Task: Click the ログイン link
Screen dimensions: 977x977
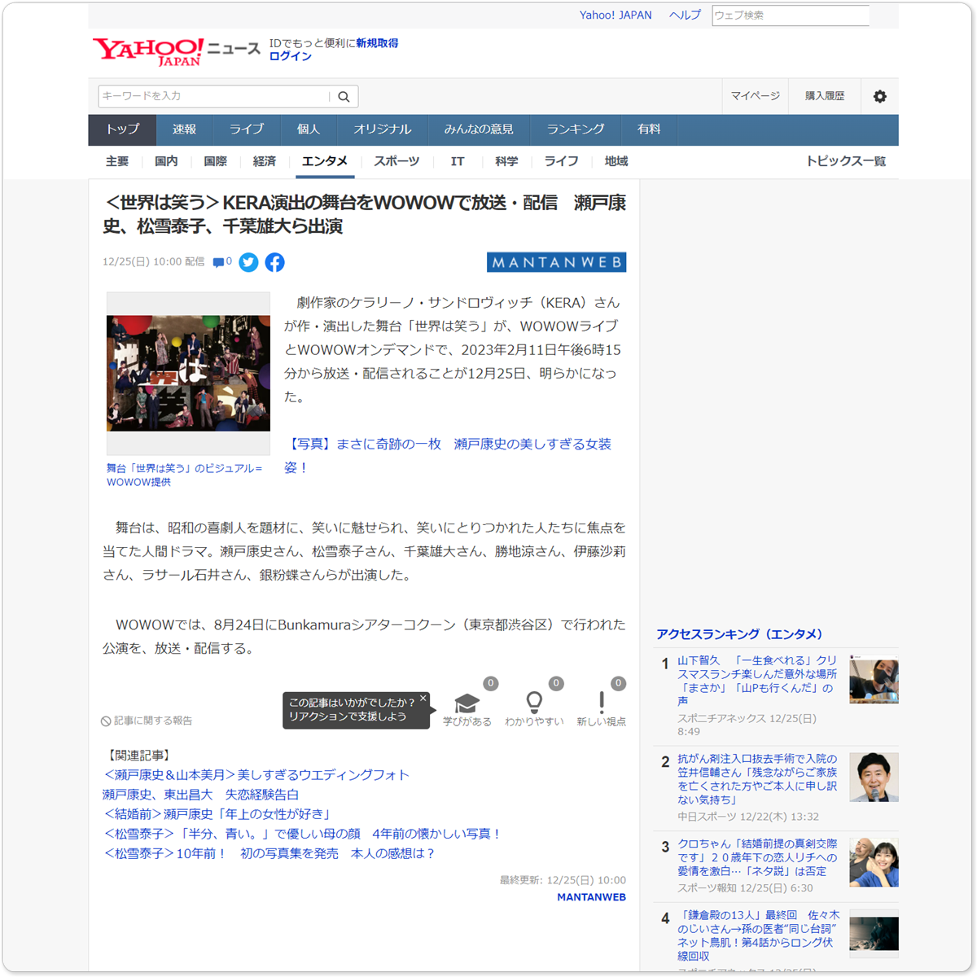Action: coord(291,56)
